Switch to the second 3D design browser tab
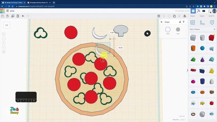The height and width of the screenshot is (122, 217). 39,2
